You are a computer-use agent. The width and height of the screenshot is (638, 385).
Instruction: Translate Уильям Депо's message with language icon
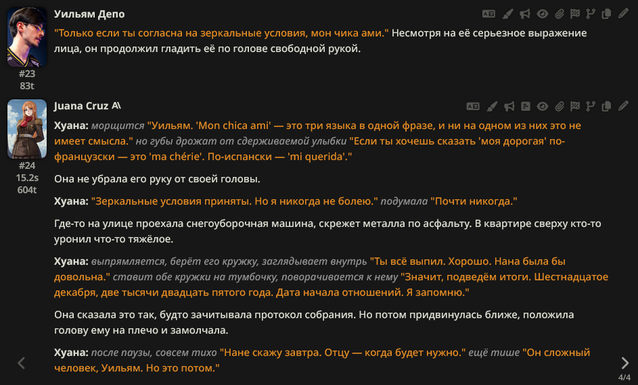(x=488, y=14)
